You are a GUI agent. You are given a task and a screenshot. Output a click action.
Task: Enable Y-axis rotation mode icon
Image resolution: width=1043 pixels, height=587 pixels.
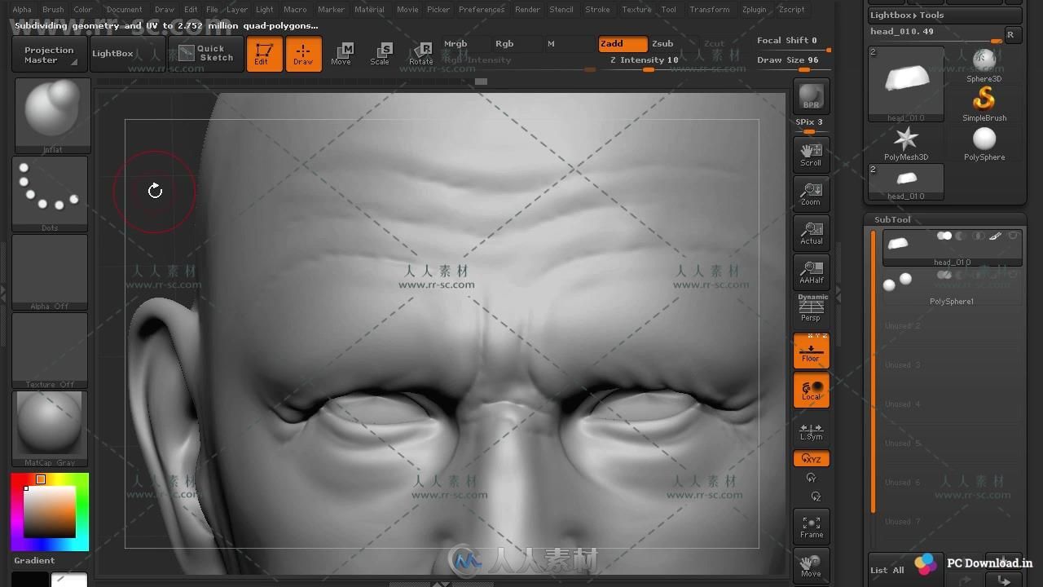tap(811, 478)
